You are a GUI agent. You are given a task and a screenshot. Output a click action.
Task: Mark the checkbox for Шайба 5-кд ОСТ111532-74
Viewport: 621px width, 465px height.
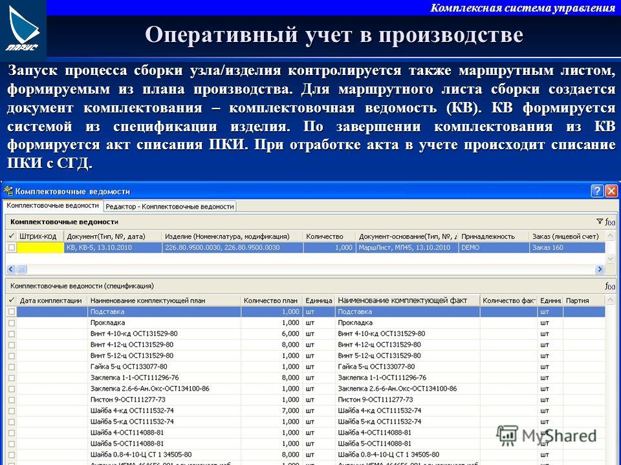pyautogui.click(x=12, y=422)
